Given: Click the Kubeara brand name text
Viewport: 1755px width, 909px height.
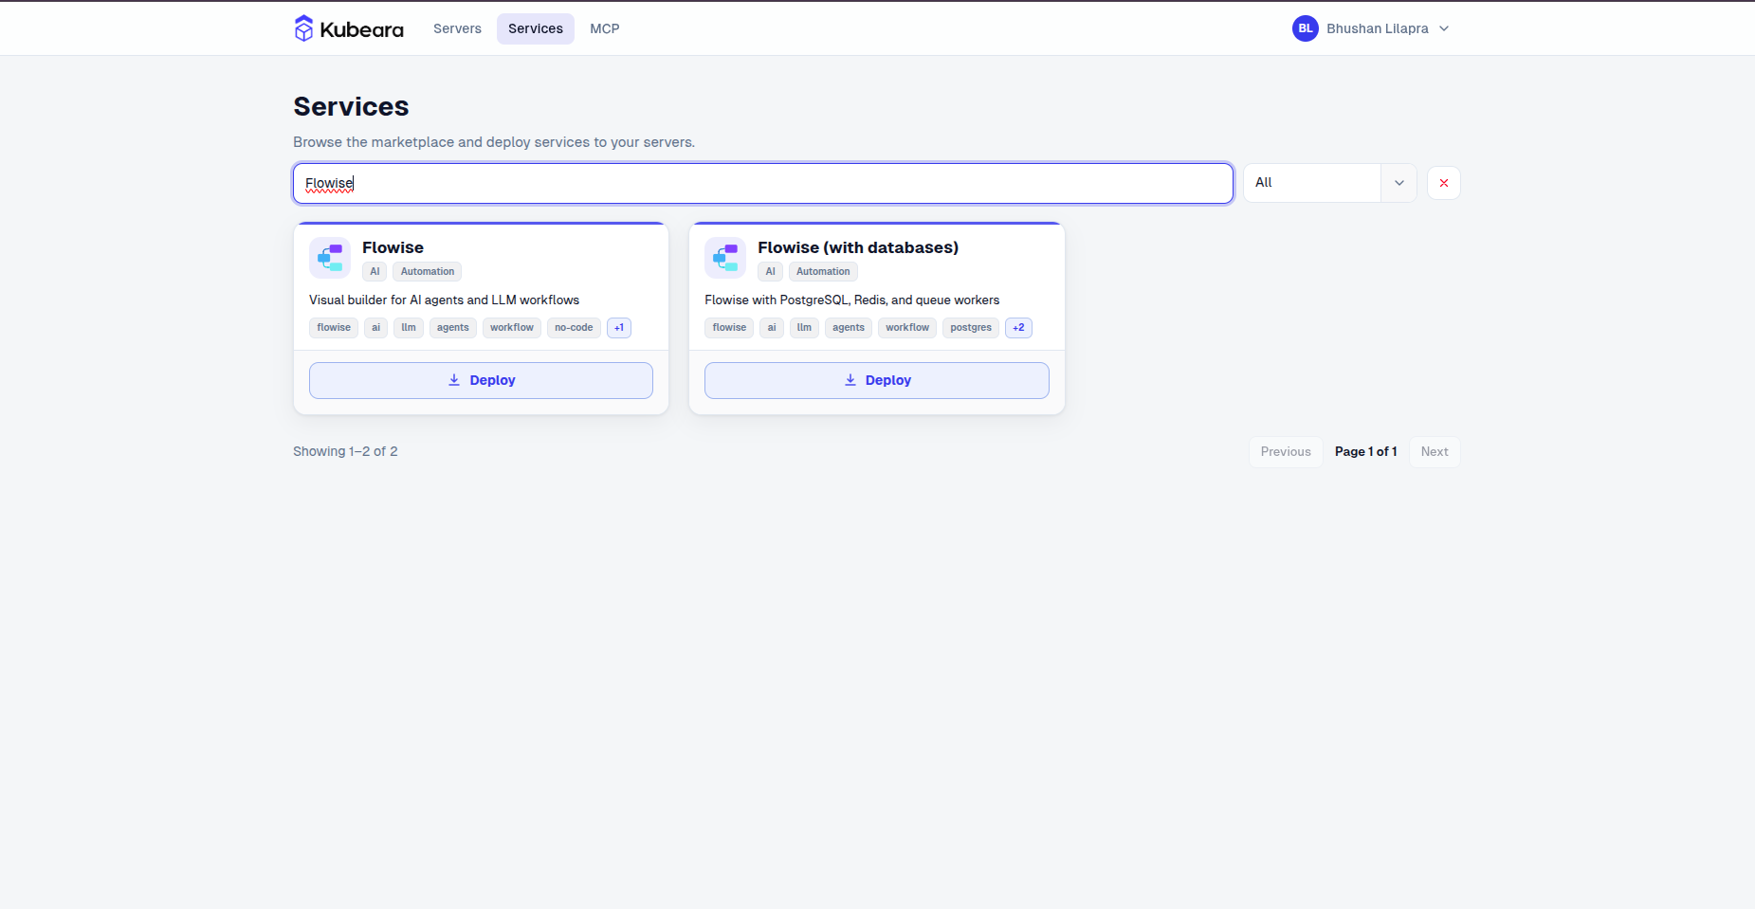Looking at the screenshot, I should tap(361, 29).
